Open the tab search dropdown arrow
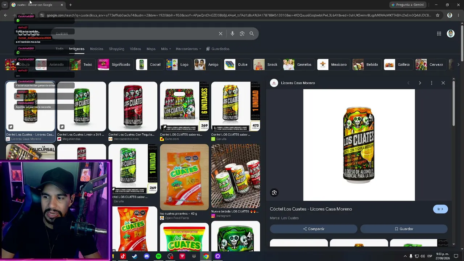Viewport: 464px width, 261px height. tap(5, 5)
